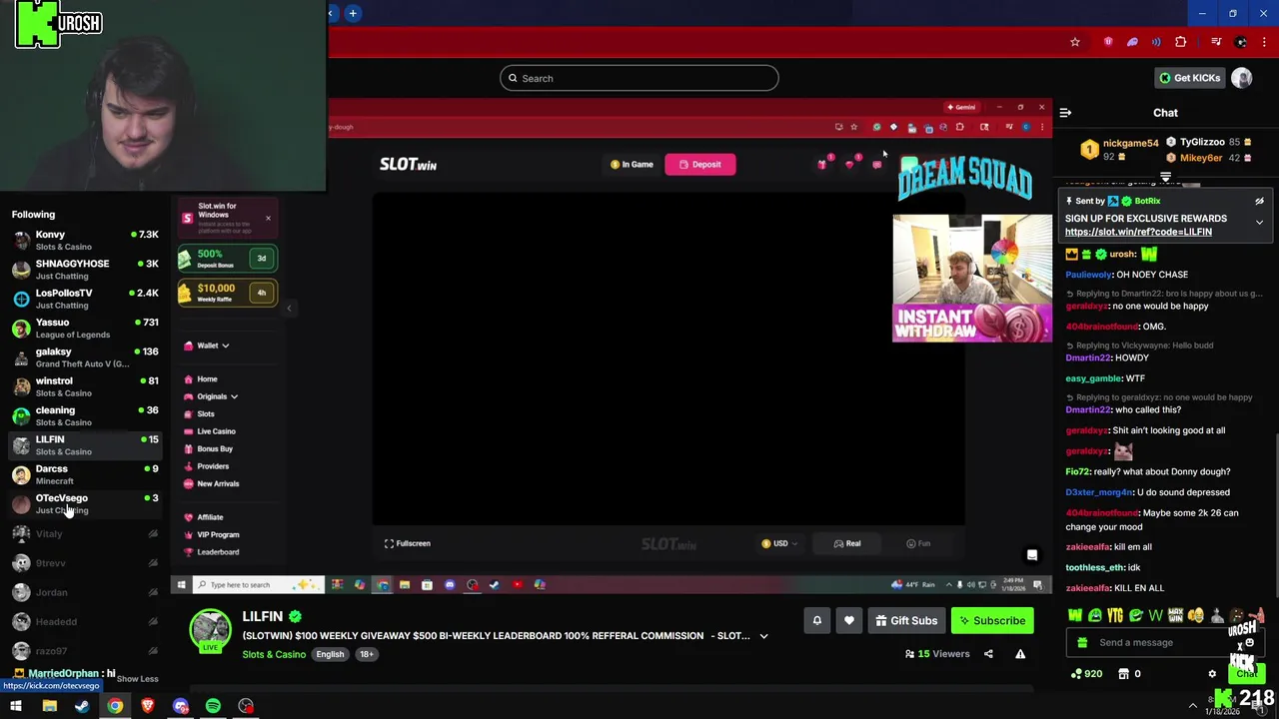Open Bonus Buy in Slot.win sidebar

tap(208, 449)
